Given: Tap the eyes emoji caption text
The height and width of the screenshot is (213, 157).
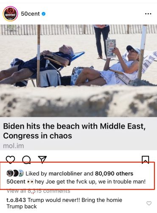Looking at the screenshot, I should pyautogui.click(x=31, y=182).
